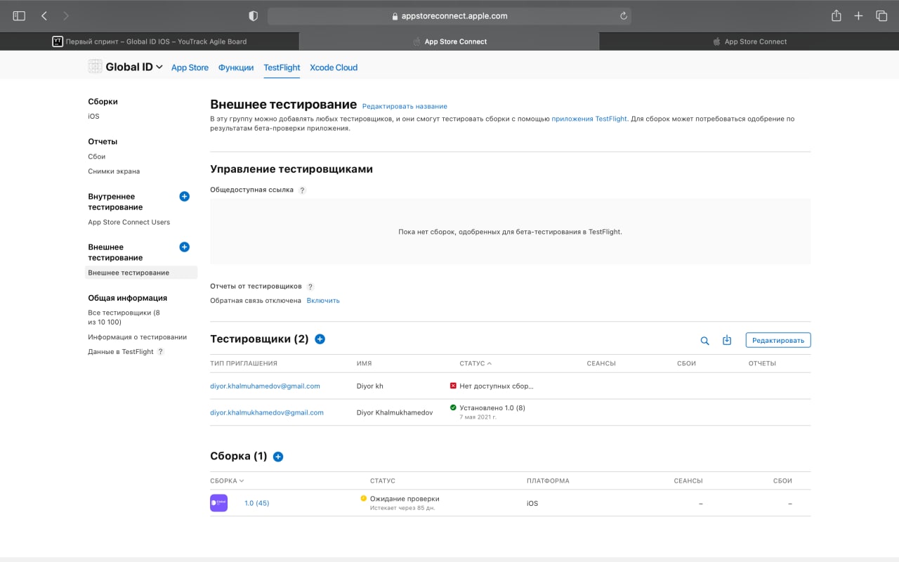Image resolution: width=899 pixels, height=562 pixels.
Task: Select the middle App Store Connect tab
Action: [x=449, y=41]
